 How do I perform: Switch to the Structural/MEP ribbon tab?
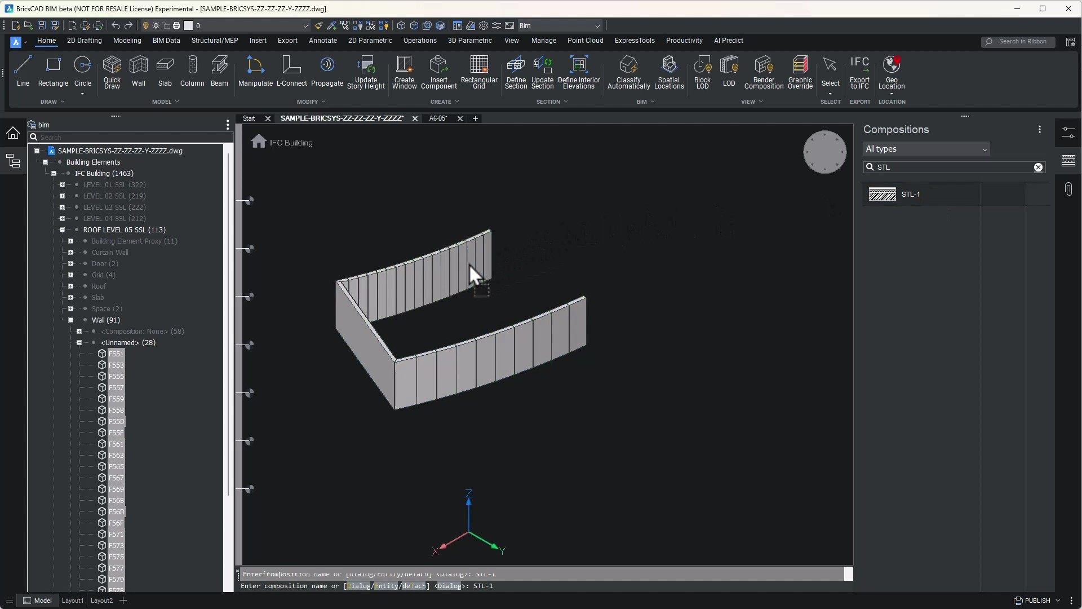[214, 41]
